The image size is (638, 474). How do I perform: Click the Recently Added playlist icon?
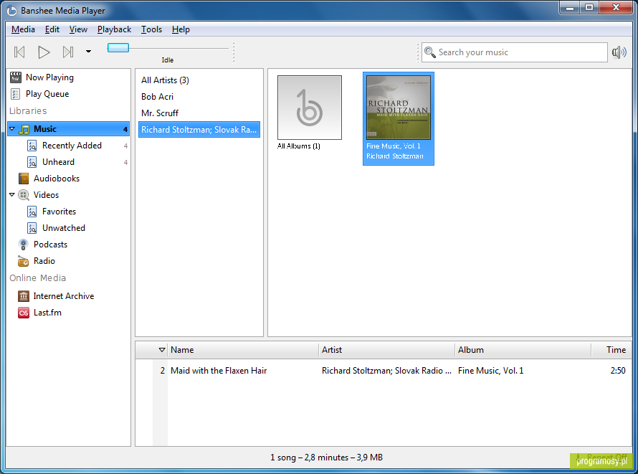(32, 146)
